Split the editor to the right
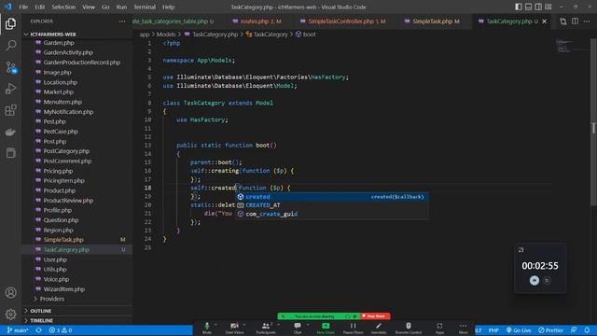The height and width of the screenshot is (336, 597). [575, 21]
